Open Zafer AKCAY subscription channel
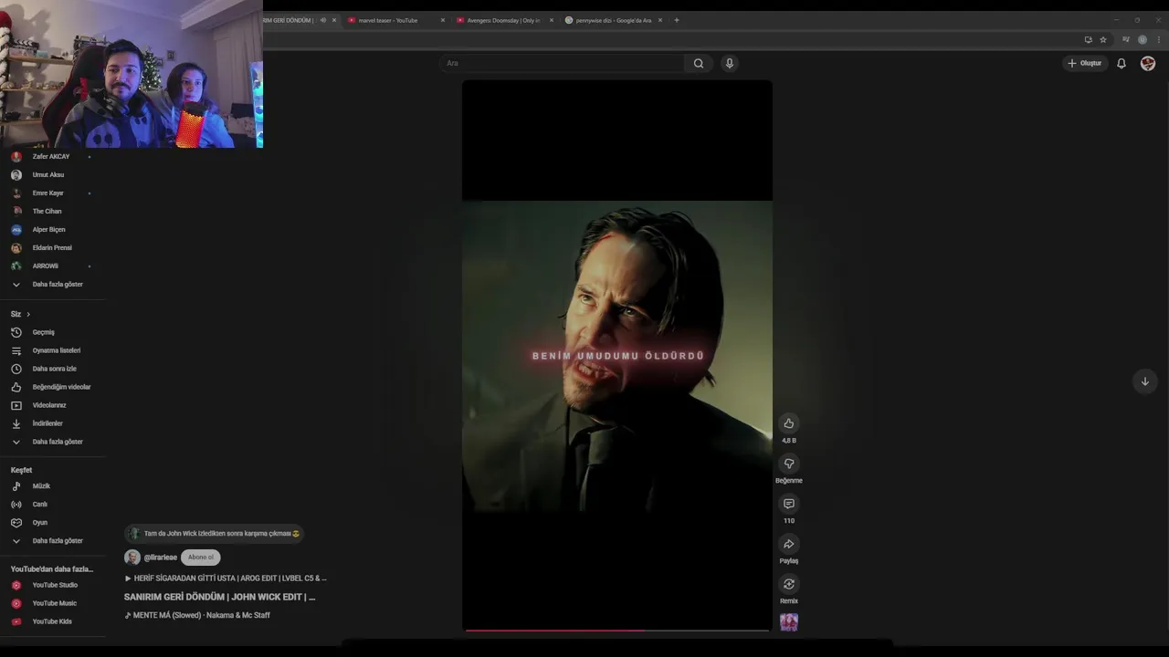1169x657 pixels. (x=53, y=156)
